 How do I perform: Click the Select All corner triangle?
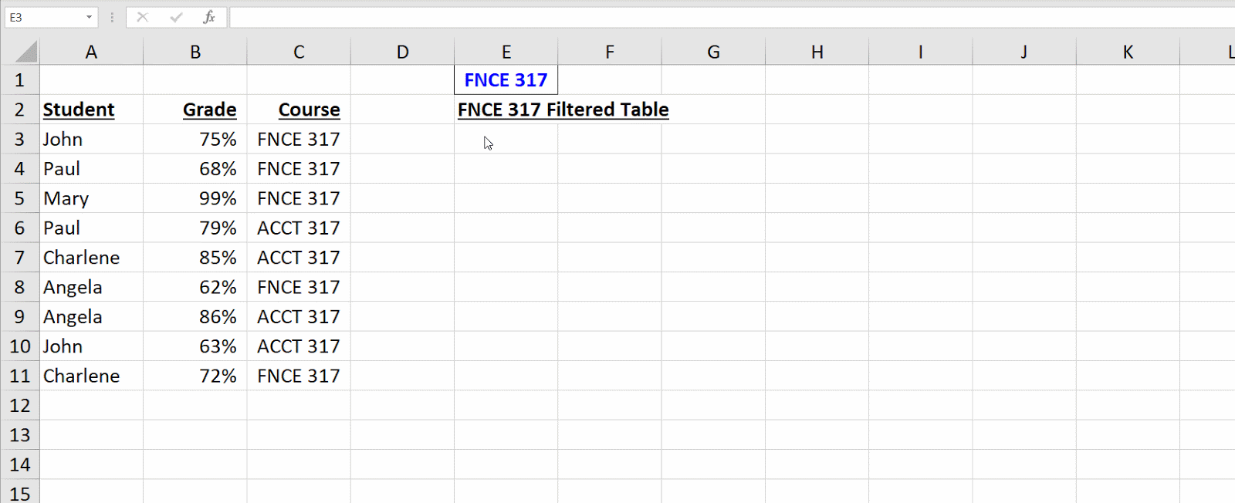(25, 52)
